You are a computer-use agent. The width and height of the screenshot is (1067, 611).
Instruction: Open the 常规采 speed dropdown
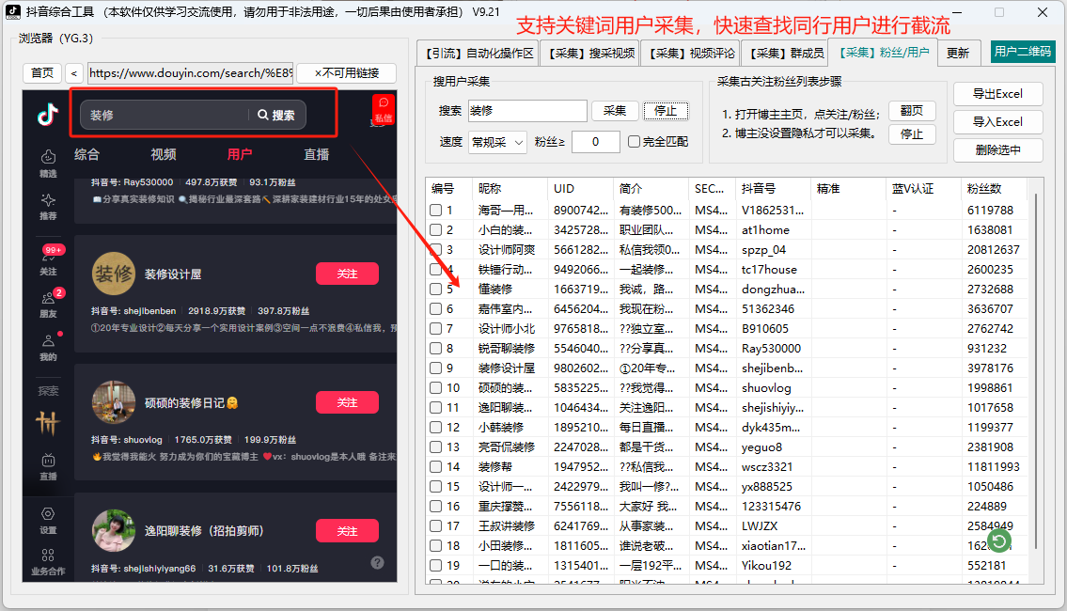500,141
